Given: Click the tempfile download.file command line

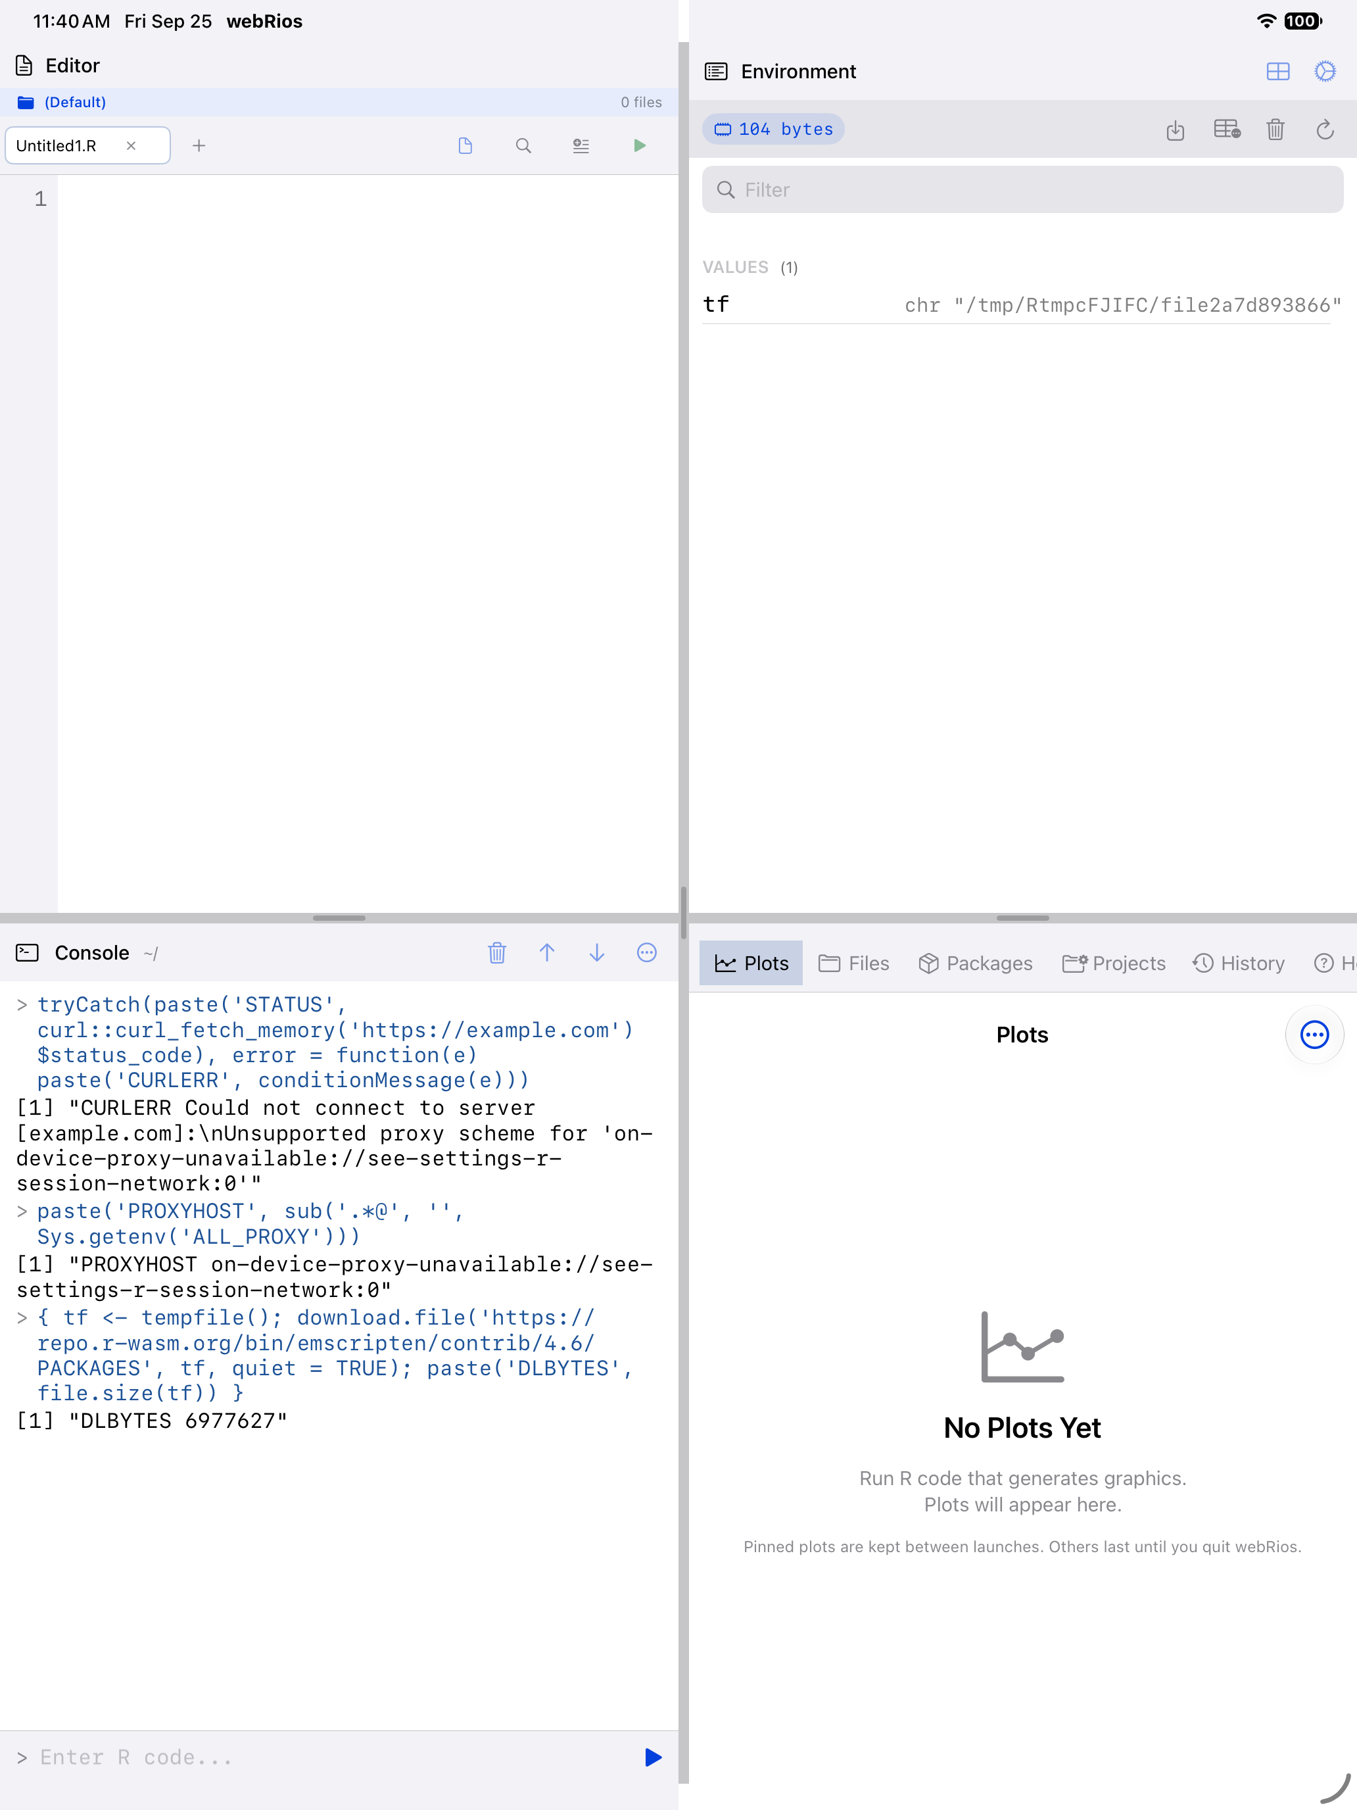Looking at the screenshot, I should pos(335,1356).
